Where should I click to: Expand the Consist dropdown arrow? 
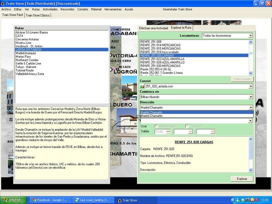[251, 86]
